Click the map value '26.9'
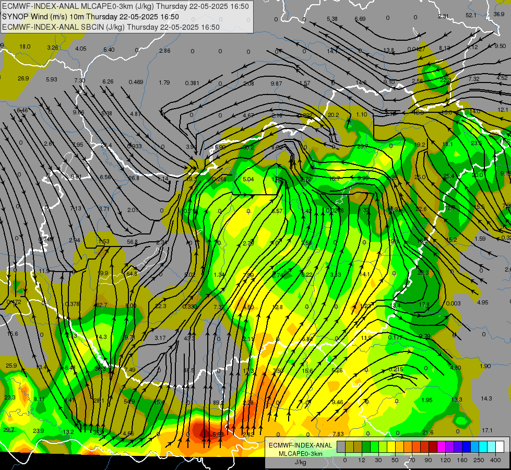 (x=23, y=78)
